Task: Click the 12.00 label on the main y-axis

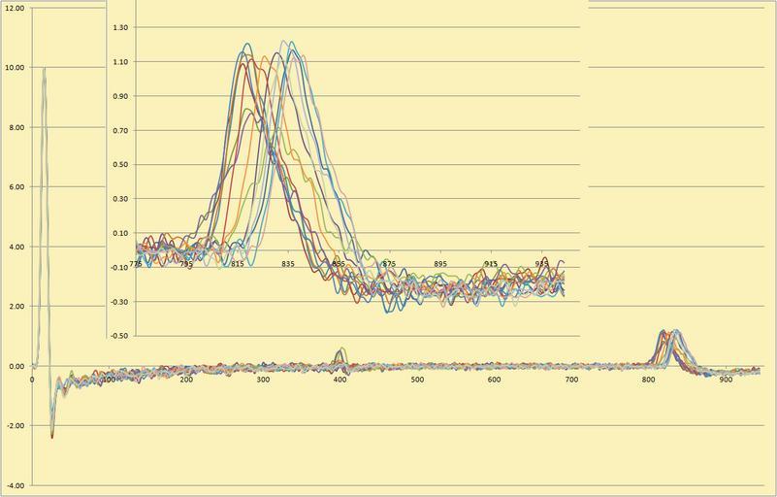Action: coord(14,8)
